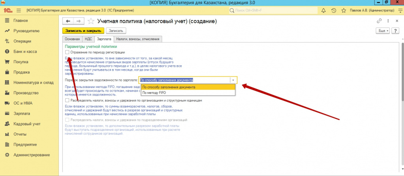Screen dimensions: 404x176
Task: Toggle the Распределять налоги по подразделениям организаций checkbox
Action: point(67,120)
